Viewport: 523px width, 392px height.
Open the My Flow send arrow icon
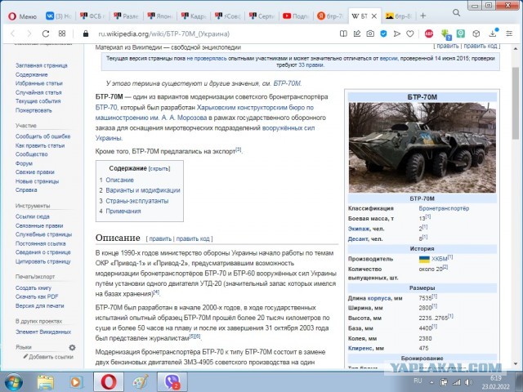(x=397, y=33)
